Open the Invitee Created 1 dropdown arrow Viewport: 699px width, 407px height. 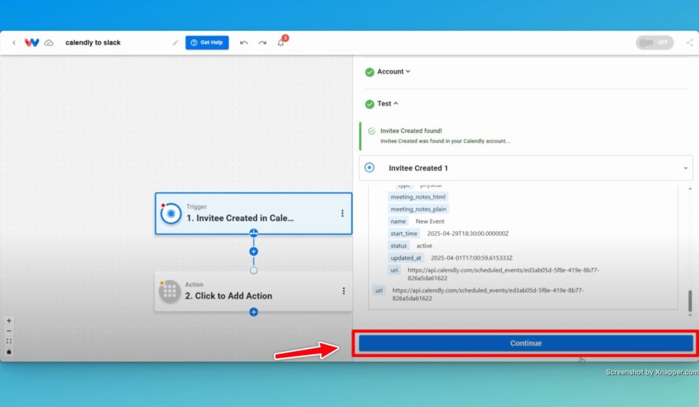(685, 168)
